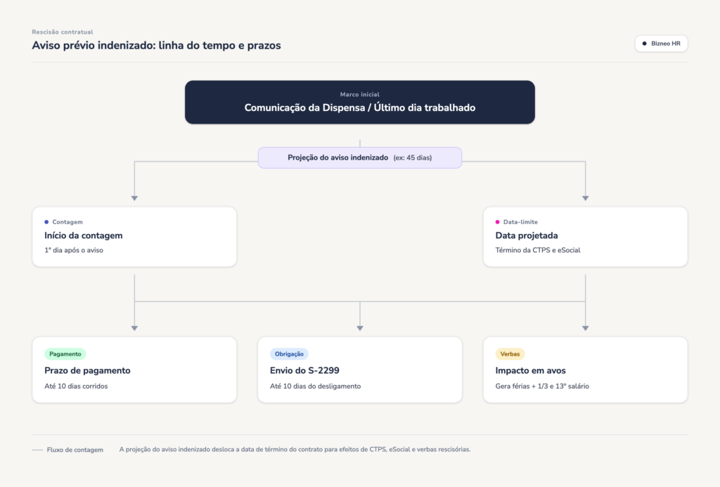Select the Comunicação da Dispensa header box
This screenshot has height=487, width=720.
[x=359, y=103]
